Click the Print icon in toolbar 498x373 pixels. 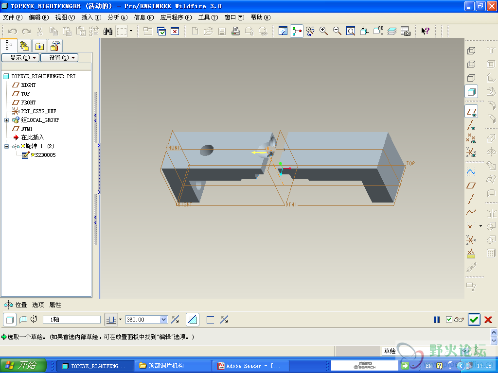click(x=236, y=31)
